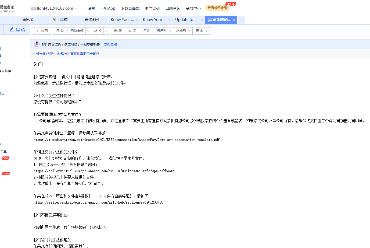This screenshot has height=248, width=370.
Task: Click the 开通邮箱会员 button
Action: click(x=217, y=8)
